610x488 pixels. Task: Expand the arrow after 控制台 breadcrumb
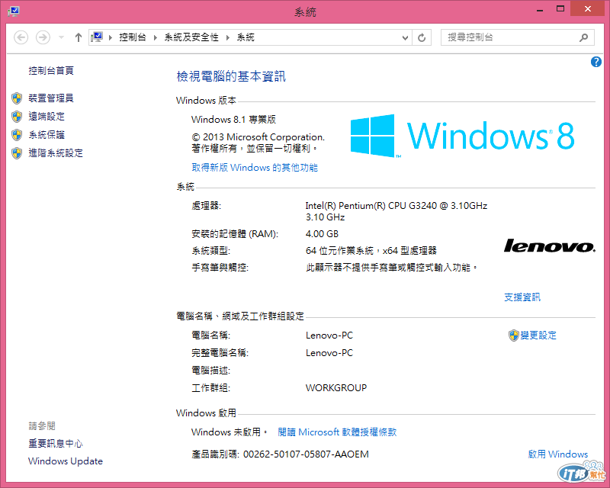[x=156, y=38]
